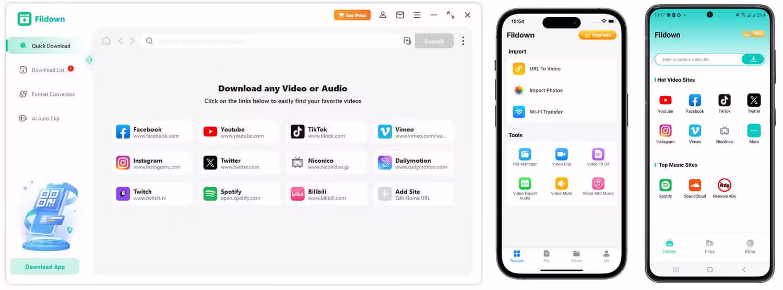Image resolution: width=783 pixels, height=290 pixels.
Task: Open Youtube in Android Hot Video Sites
Action: pyautogui.click(x=666, y=103)
